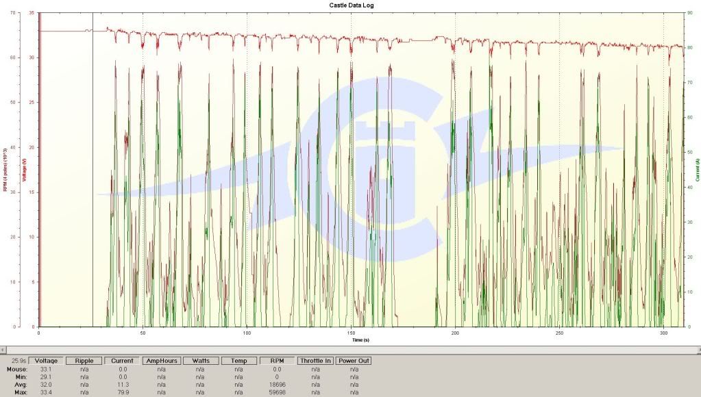Select the RPM (4 poles) axis label
The height and width of the screenshot is (397, 701).
(5, 169)
